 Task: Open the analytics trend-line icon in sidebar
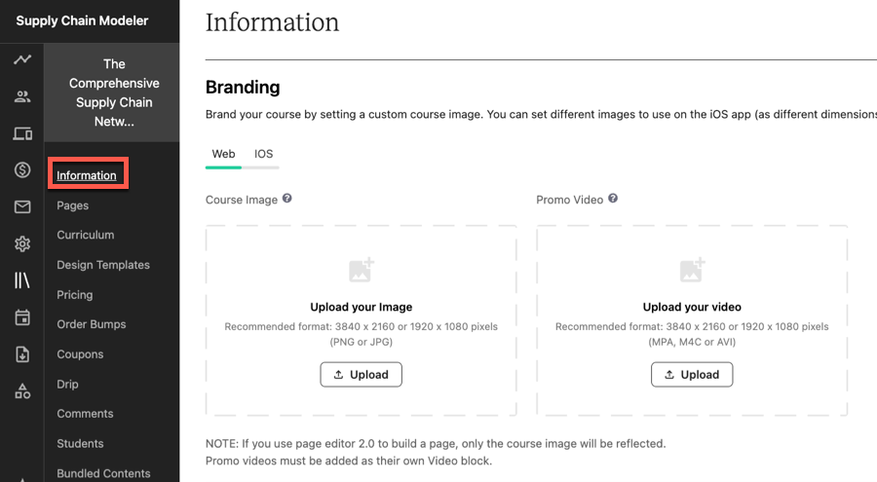22,58
